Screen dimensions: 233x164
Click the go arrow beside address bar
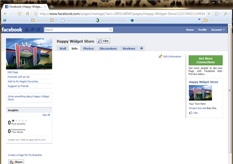point(209,14)
